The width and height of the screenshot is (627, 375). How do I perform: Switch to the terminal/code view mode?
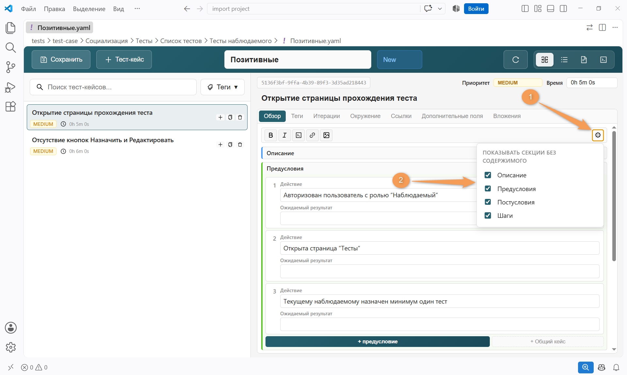coord(603,60)
